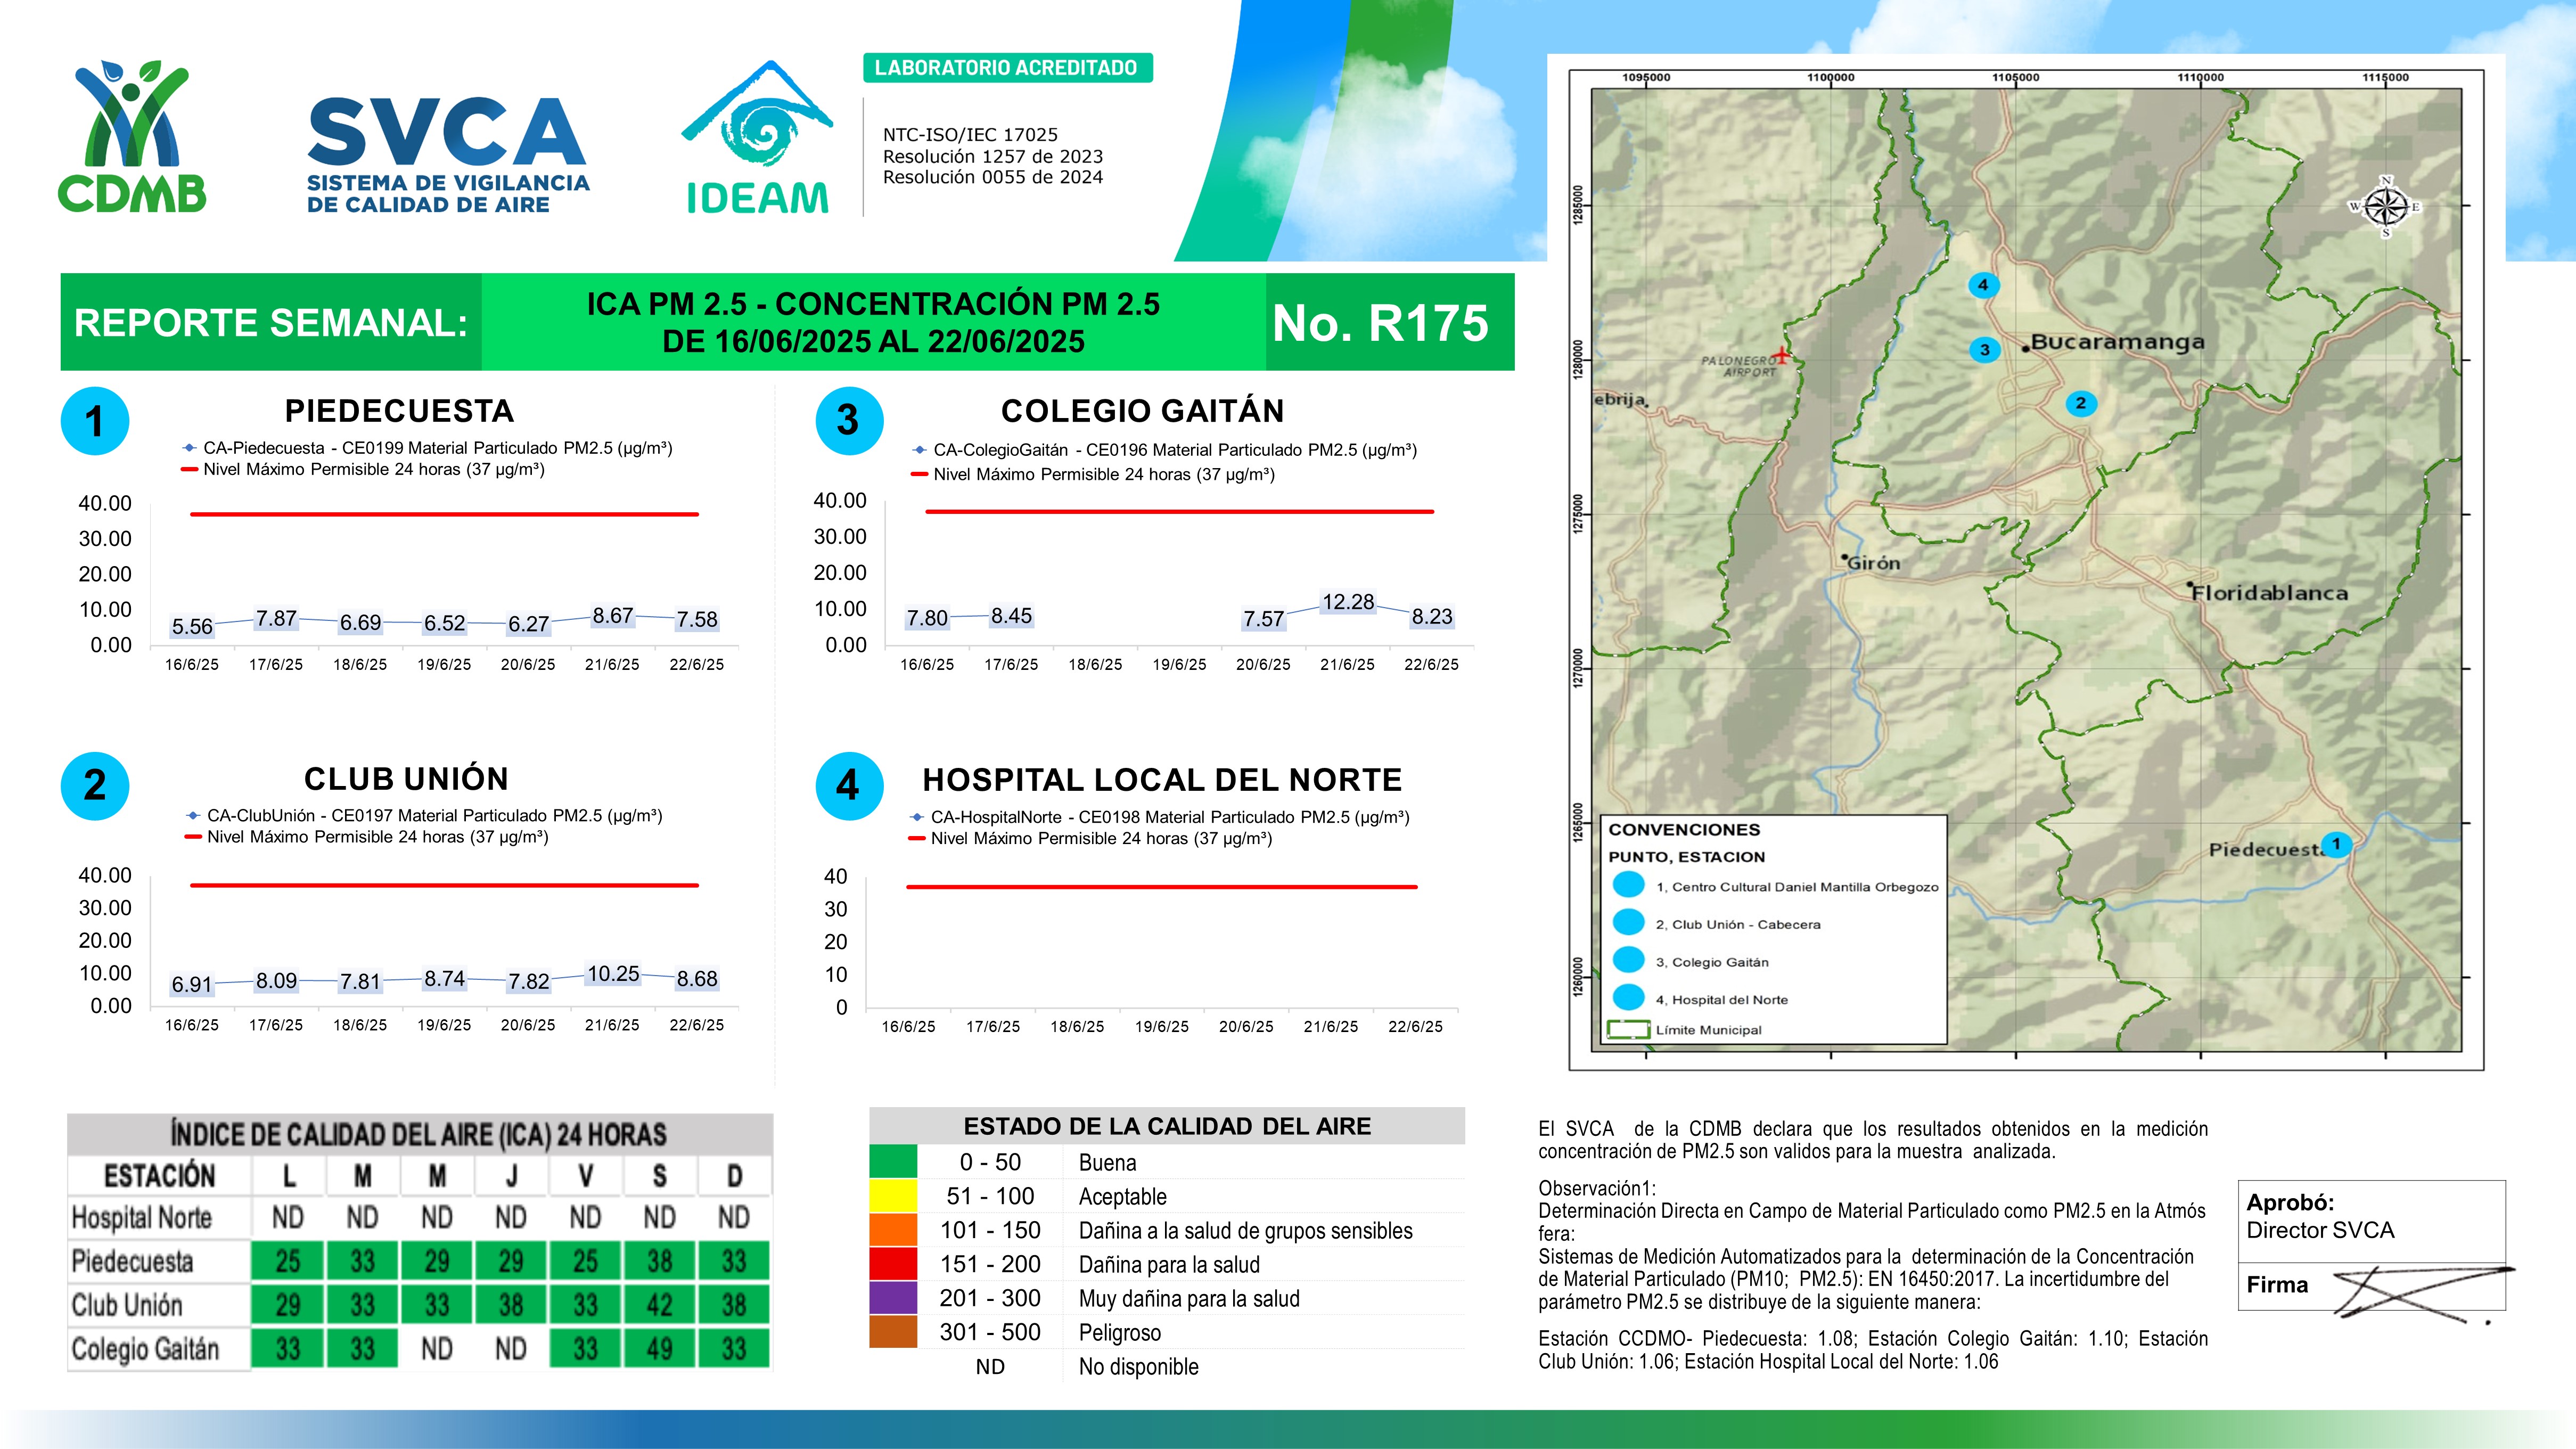2576x1449 pixels.
Task: Click the 10.25 data point in Club Unión chart
Action: pos(612,974)
